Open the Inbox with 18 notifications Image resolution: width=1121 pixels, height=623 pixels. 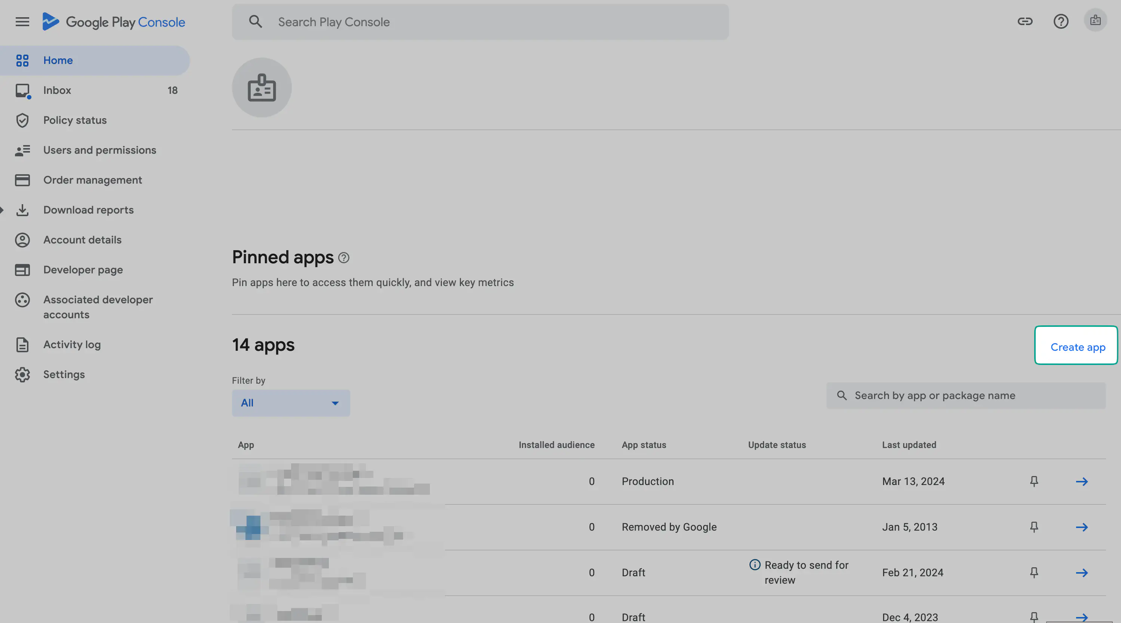tap(57, 90)
